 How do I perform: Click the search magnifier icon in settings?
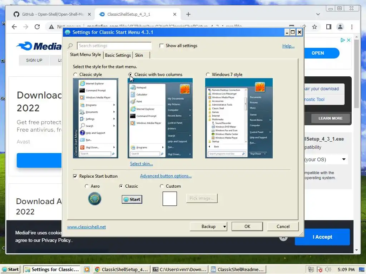point(70,46)
